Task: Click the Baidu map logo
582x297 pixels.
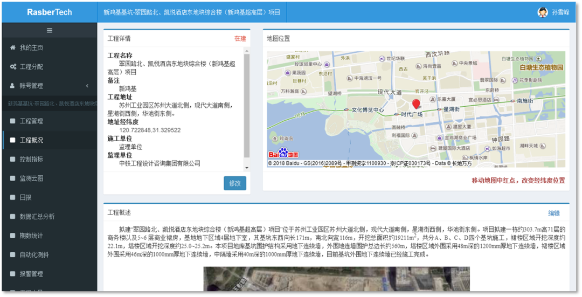Action: click(283, 153)
